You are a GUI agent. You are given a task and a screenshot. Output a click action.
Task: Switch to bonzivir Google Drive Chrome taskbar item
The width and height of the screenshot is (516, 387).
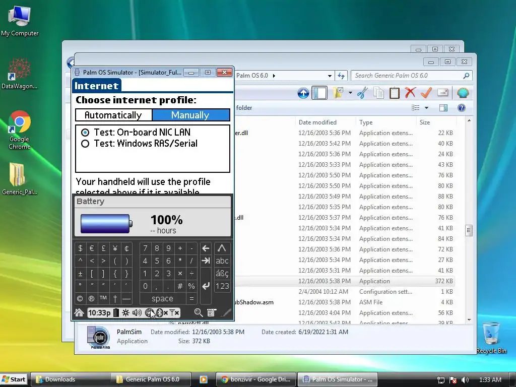pyautogui.click(x=256, y=379)
